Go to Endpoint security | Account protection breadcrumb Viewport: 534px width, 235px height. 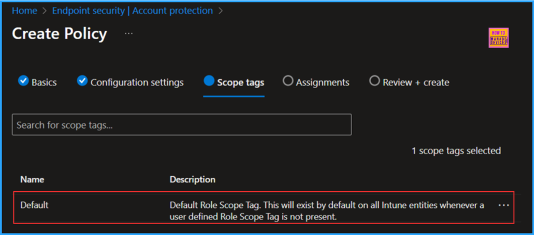click(x=132, y=11)
